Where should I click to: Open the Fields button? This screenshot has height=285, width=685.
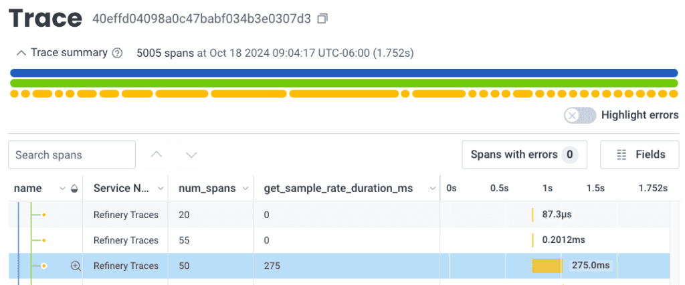(640, 155)
